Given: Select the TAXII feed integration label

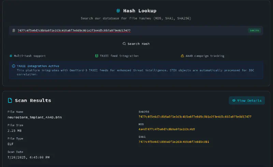Looking at the screenshot, I should click(119, 56).
